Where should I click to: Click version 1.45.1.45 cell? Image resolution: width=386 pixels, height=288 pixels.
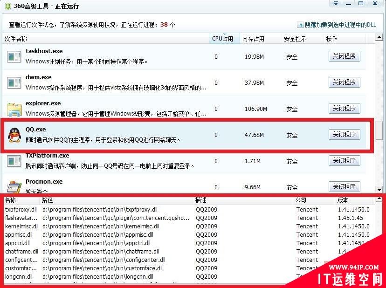coord(350,218)
